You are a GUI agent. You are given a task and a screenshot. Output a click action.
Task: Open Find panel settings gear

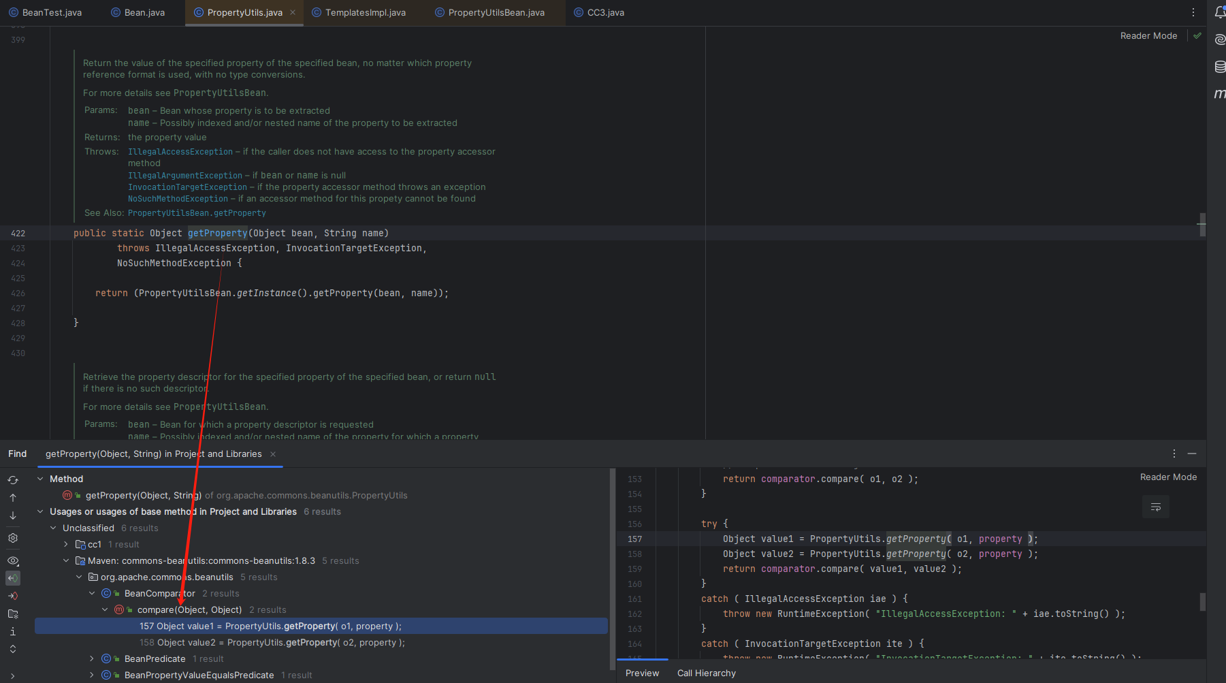(x=13, y=538)
